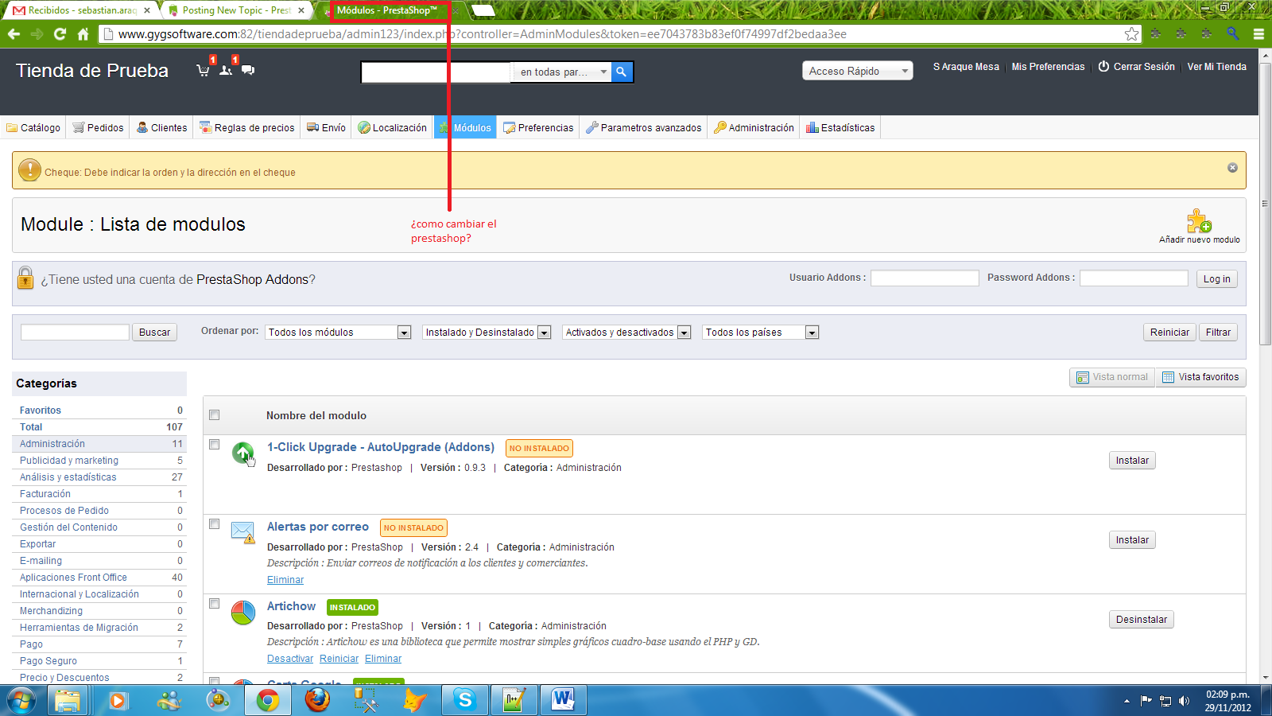The height and width of the screenshot is (716, 1272).
Task: Click Eliminar under Alertas por correo
Action: coord(285,580)
